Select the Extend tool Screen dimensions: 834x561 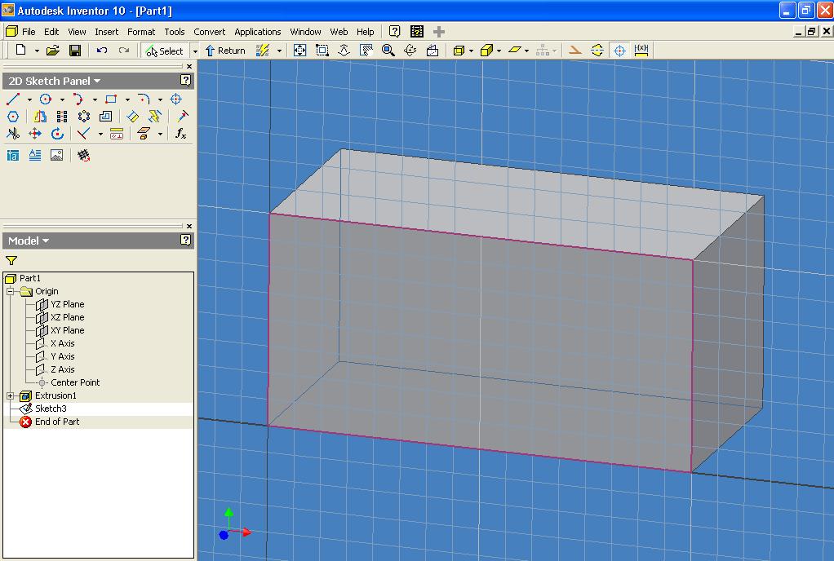182,117
